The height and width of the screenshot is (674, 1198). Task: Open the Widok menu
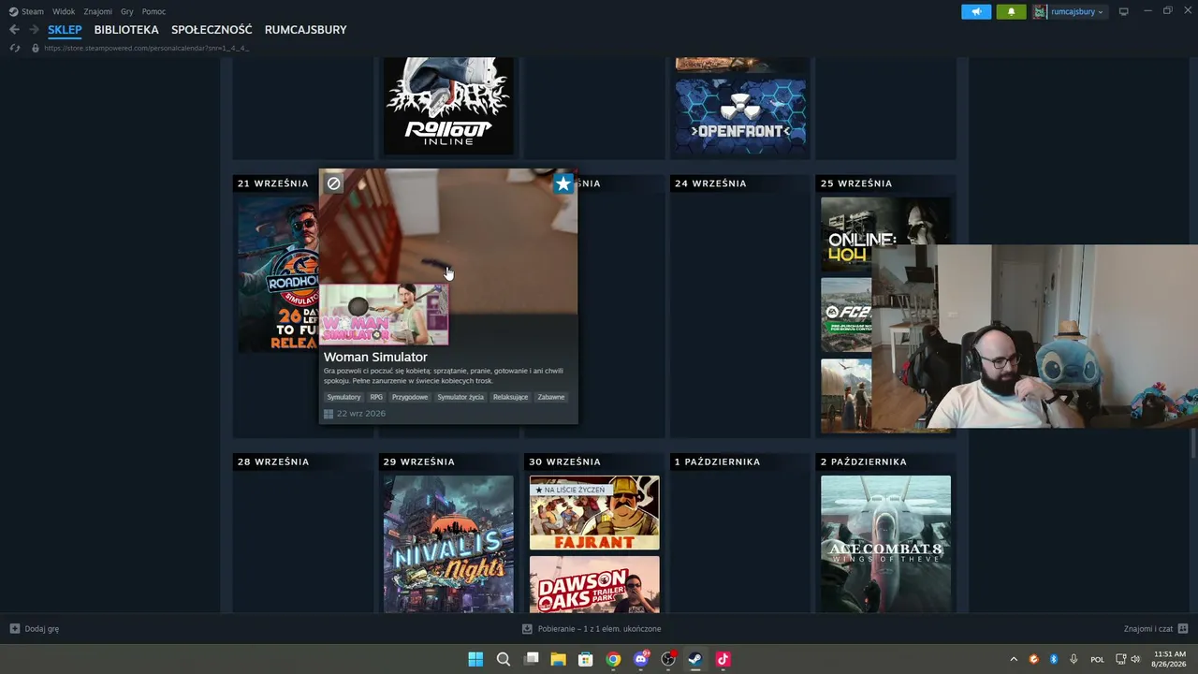[64, 11]
